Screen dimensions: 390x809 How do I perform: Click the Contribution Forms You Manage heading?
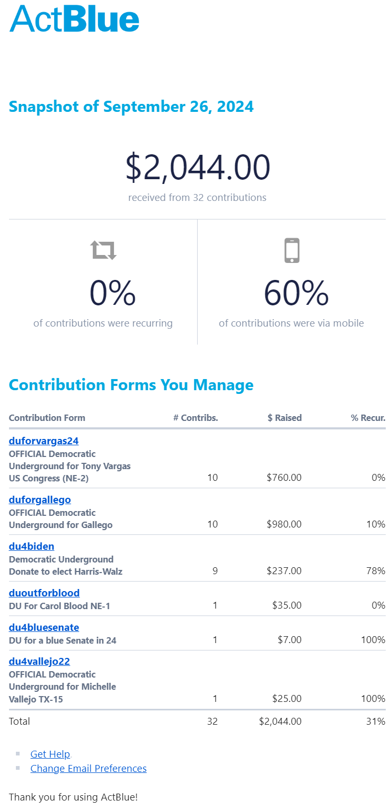131,385
